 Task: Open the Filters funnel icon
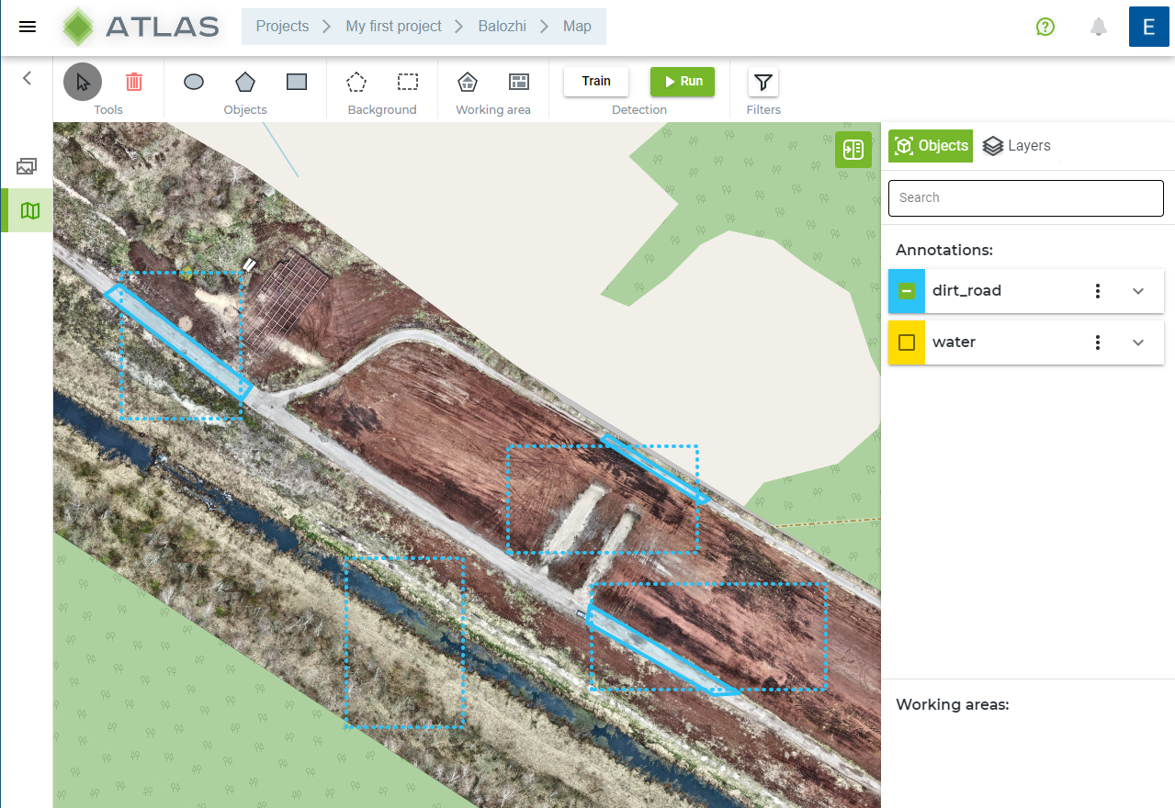(763, 83)
